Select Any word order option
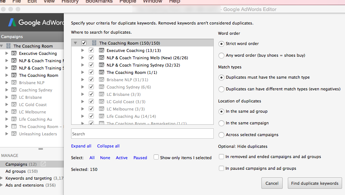The height and width of the screenshot is (195, 345). (x=221, y=55)
